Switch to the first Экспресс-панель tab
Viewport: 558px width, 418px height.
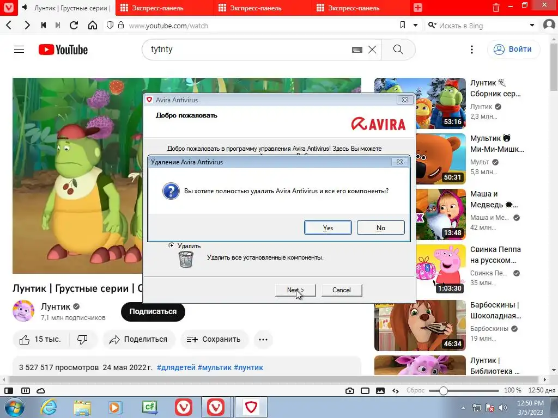click(165, 8)
